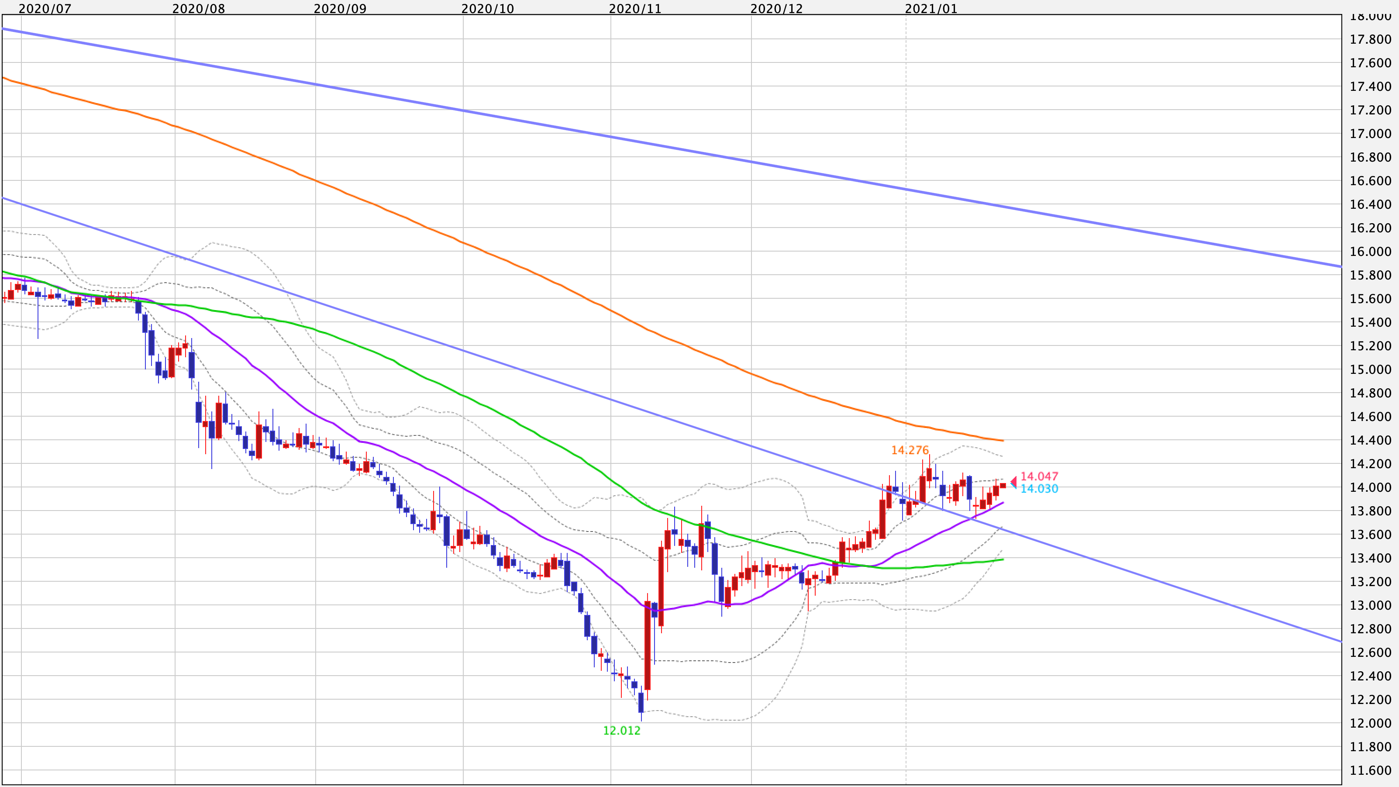The image size is (1399, 787).
Task: Click the pink current-price arrow marker
Action: [1013, 482]
